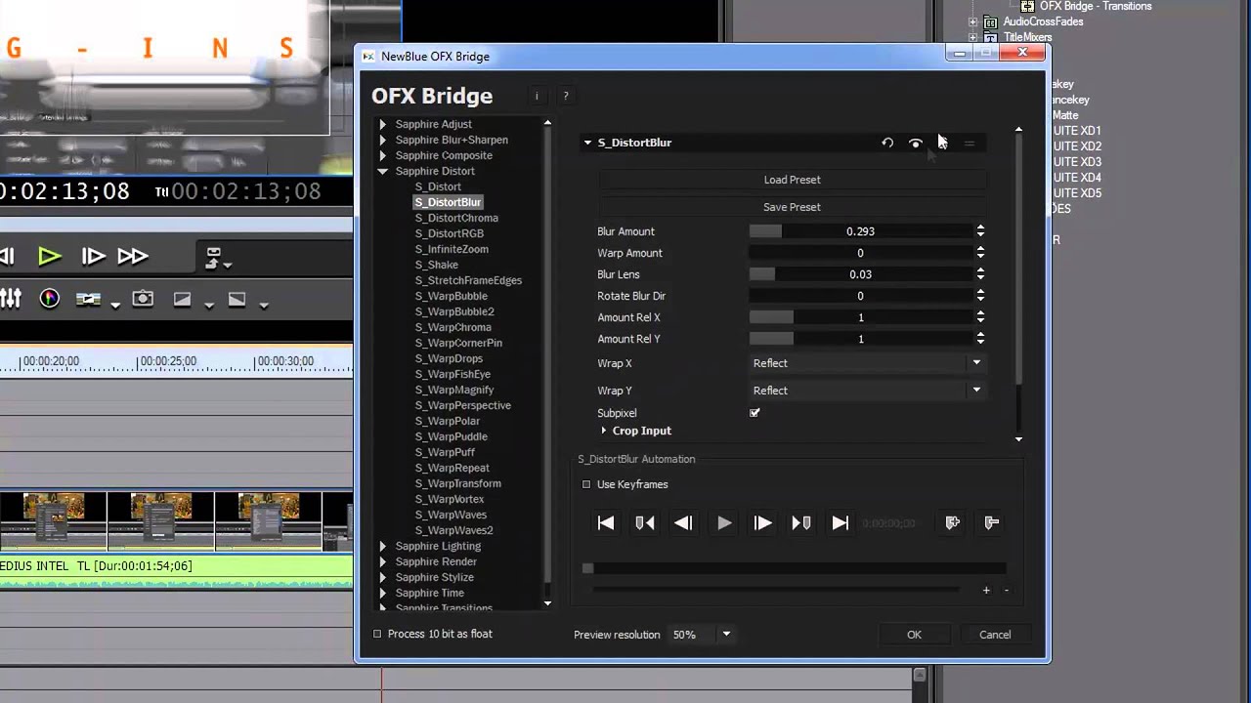
Task: Select S_Distort in the effect list
Action: (438, 186)
